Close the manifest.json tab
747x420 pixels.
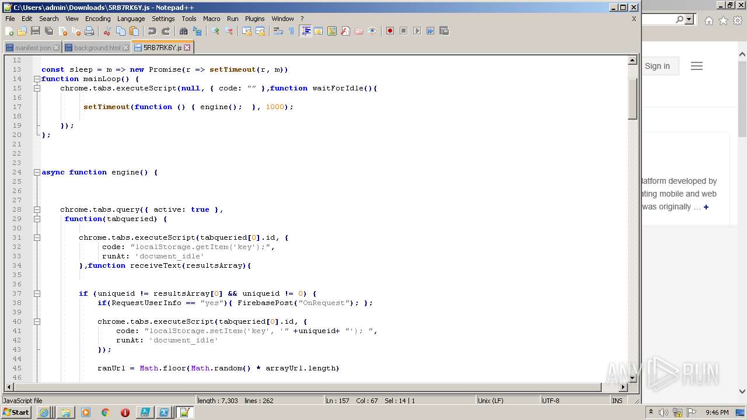(56, 48)
